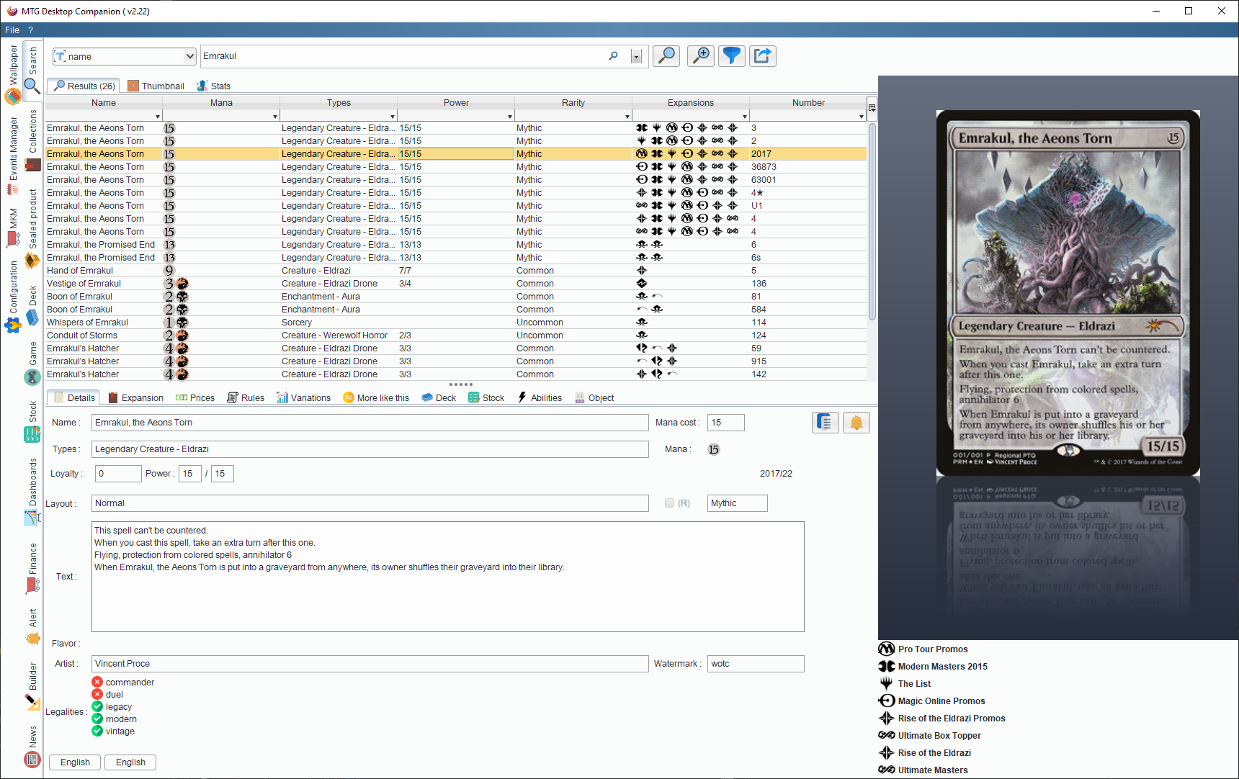The width and height of the screenshot is (1239, 779).
Task: Switch to the Abilities tab
Action: point(540,397)
